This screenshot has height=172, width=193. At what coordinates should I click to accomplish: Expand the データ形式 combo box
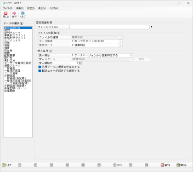[x=120, y=41]
